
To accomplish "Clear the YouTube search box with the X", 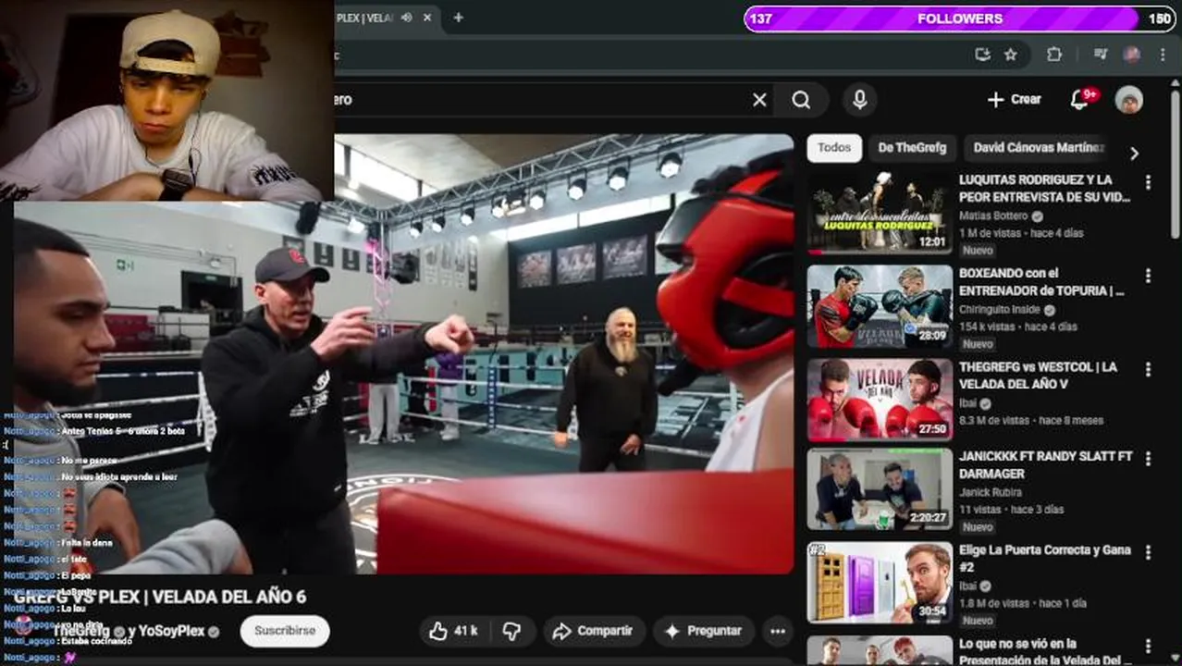I will (759, 100).
